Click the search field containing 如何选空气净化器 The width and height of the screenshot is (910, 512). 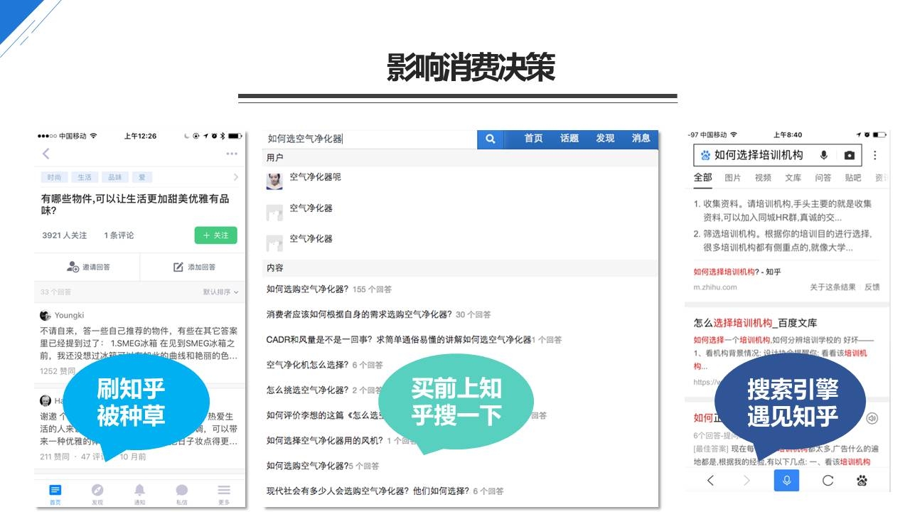[x=370, y=139]
